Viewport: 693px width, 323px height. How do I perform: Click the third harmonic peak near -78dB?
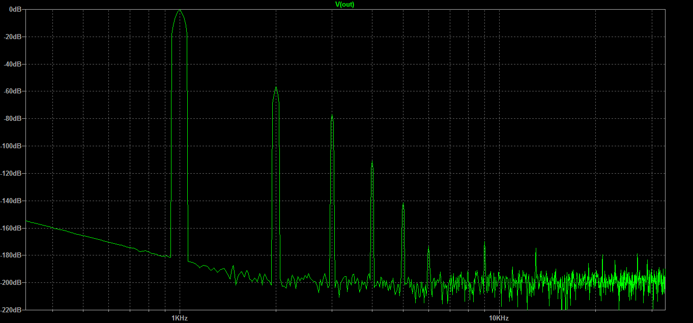pos(332,116)
